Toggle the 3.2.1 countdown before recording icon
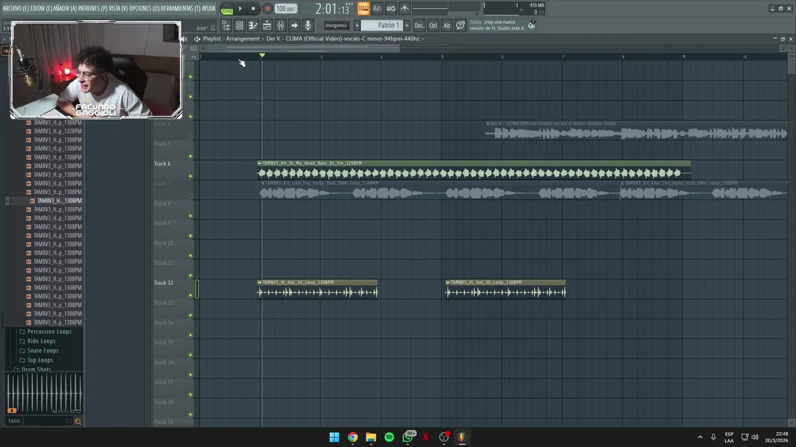Viewport: 796px width, 447px height. tap(377, 9)
